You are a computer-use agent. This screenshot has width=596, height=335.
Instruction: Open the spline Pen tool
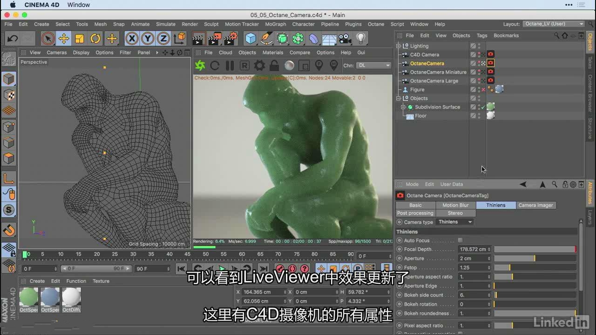point(266,39)
